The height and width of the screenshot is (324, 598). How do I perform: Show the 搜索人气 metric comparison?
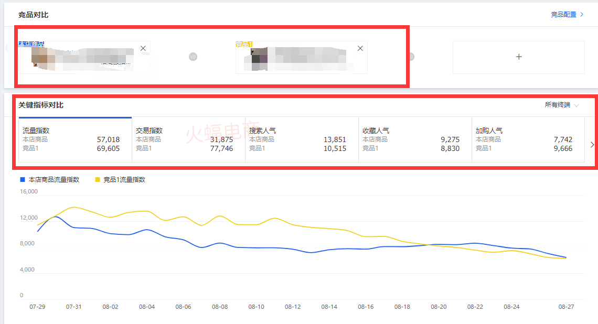pos(302,139)
